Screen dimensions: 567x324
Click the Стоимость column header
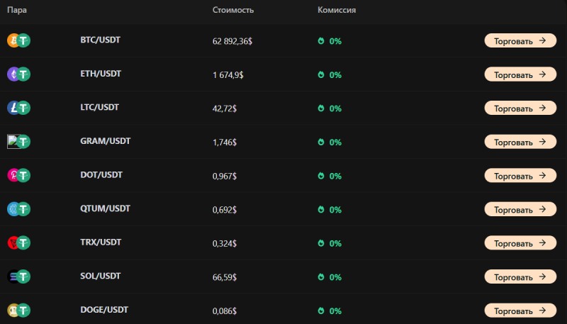pyautogui.click(x=233, y=10)
